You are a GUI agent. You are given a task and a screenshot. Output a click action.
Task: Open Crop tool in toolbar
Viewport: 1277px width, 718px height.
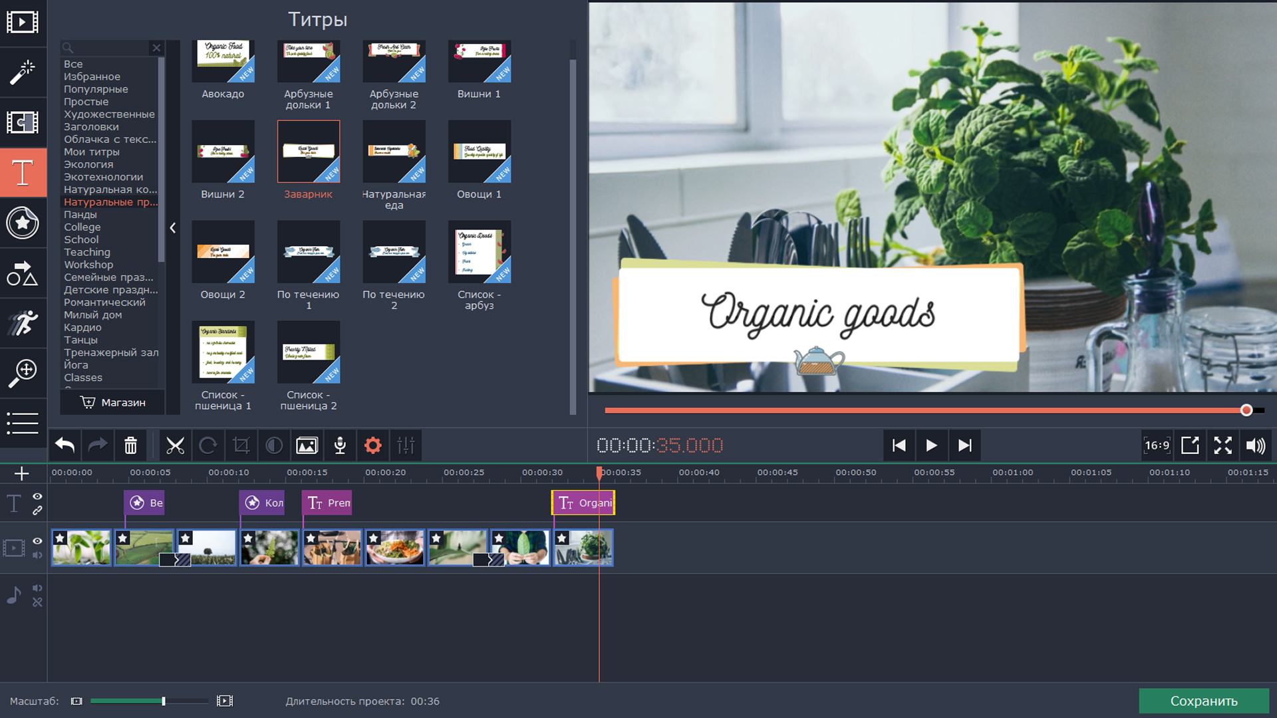241,445
